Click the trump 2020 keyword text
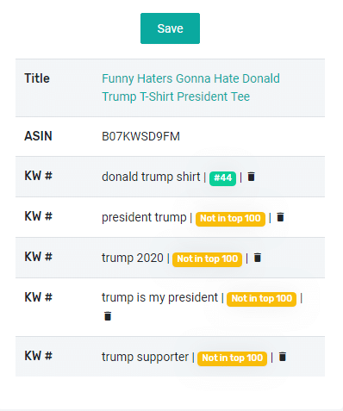This screenshot has height=411, width=343. pyautogui.click(x=133, y=258)
